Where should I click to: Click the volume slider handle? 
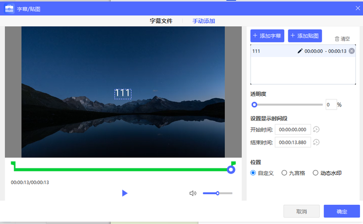(x=218, y=193)
